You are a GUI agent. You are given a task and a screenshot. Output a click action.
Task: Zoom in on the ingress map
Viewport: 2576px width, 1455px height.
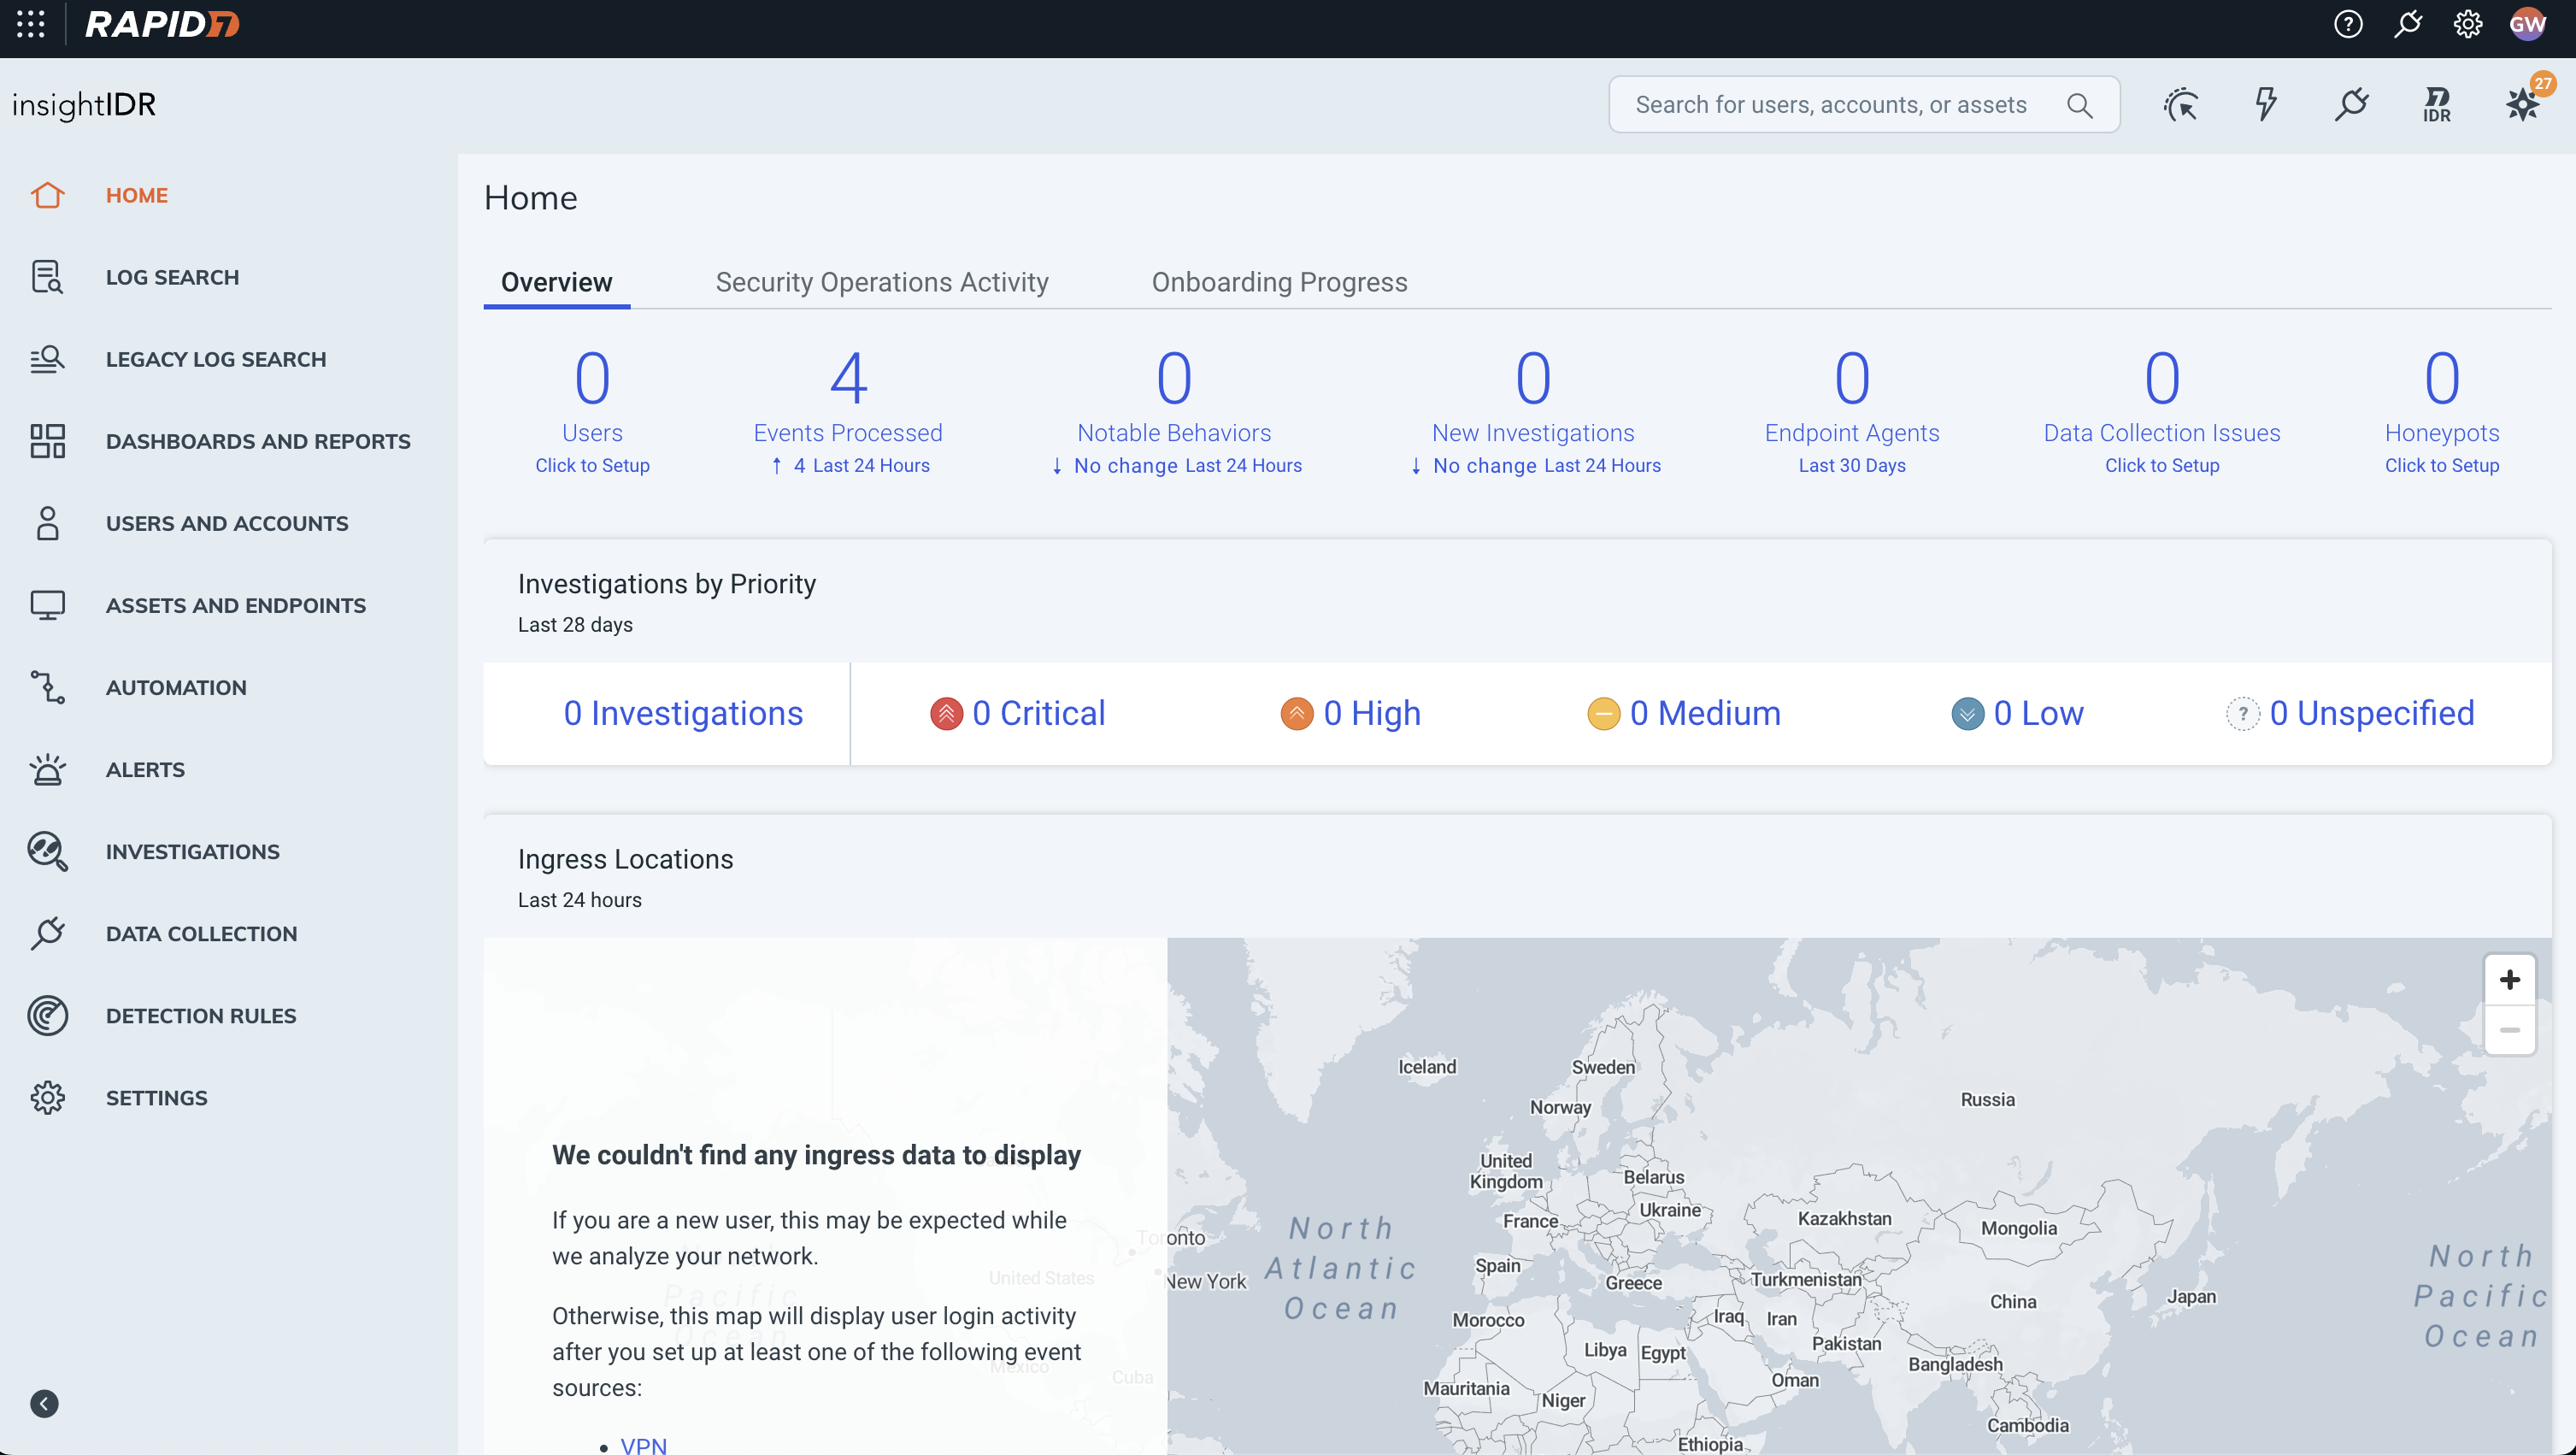coord(2509,979)
